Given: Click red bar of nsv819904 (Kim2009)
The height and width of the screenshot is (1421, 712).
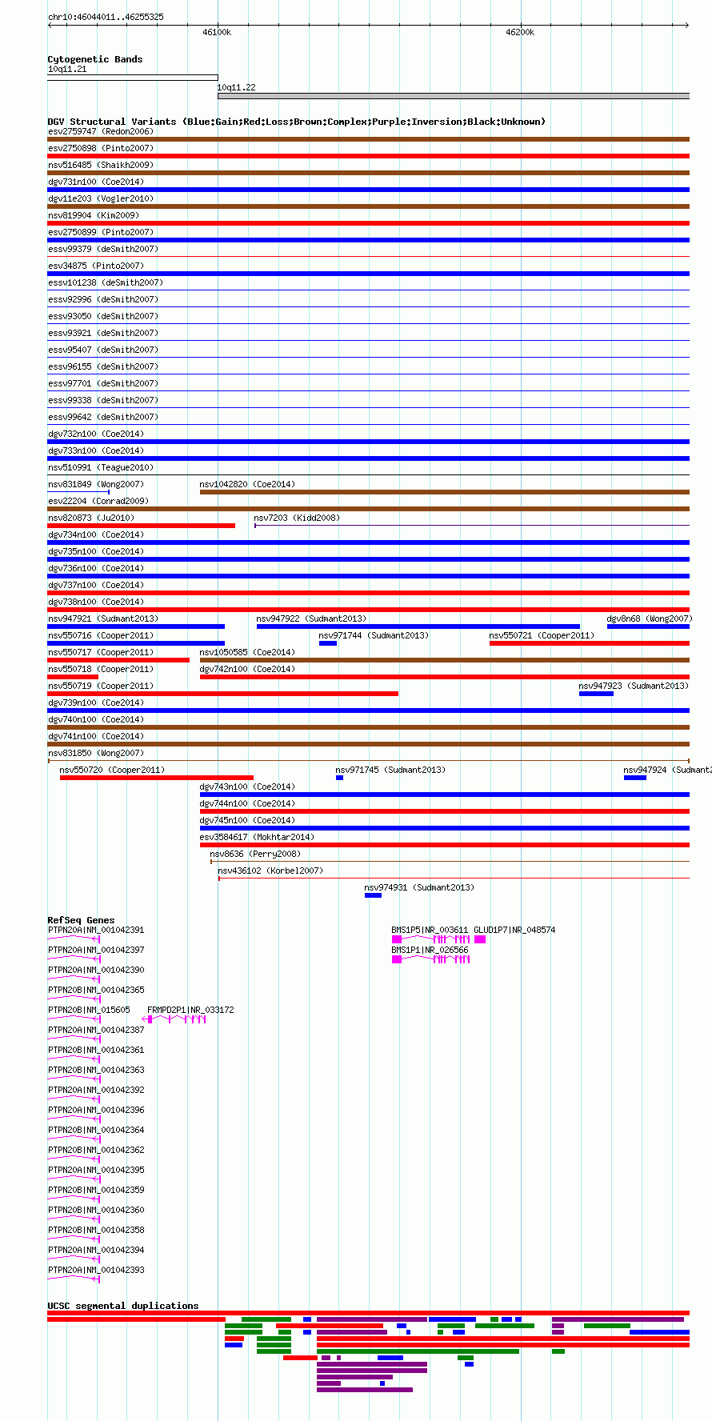Looking at the screenshot, I should pyautogui.click(x=369, y=223).
